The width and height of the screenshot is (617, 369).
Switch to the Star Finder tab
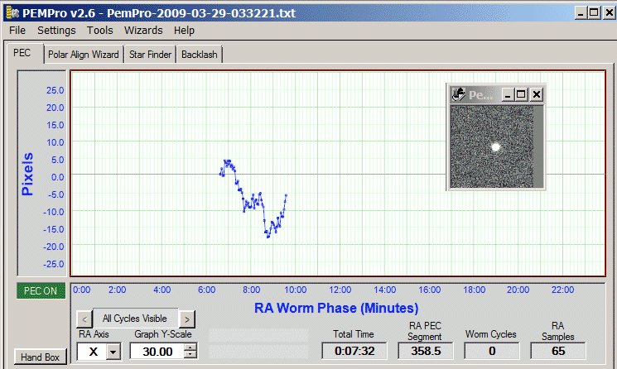(150, 55)
